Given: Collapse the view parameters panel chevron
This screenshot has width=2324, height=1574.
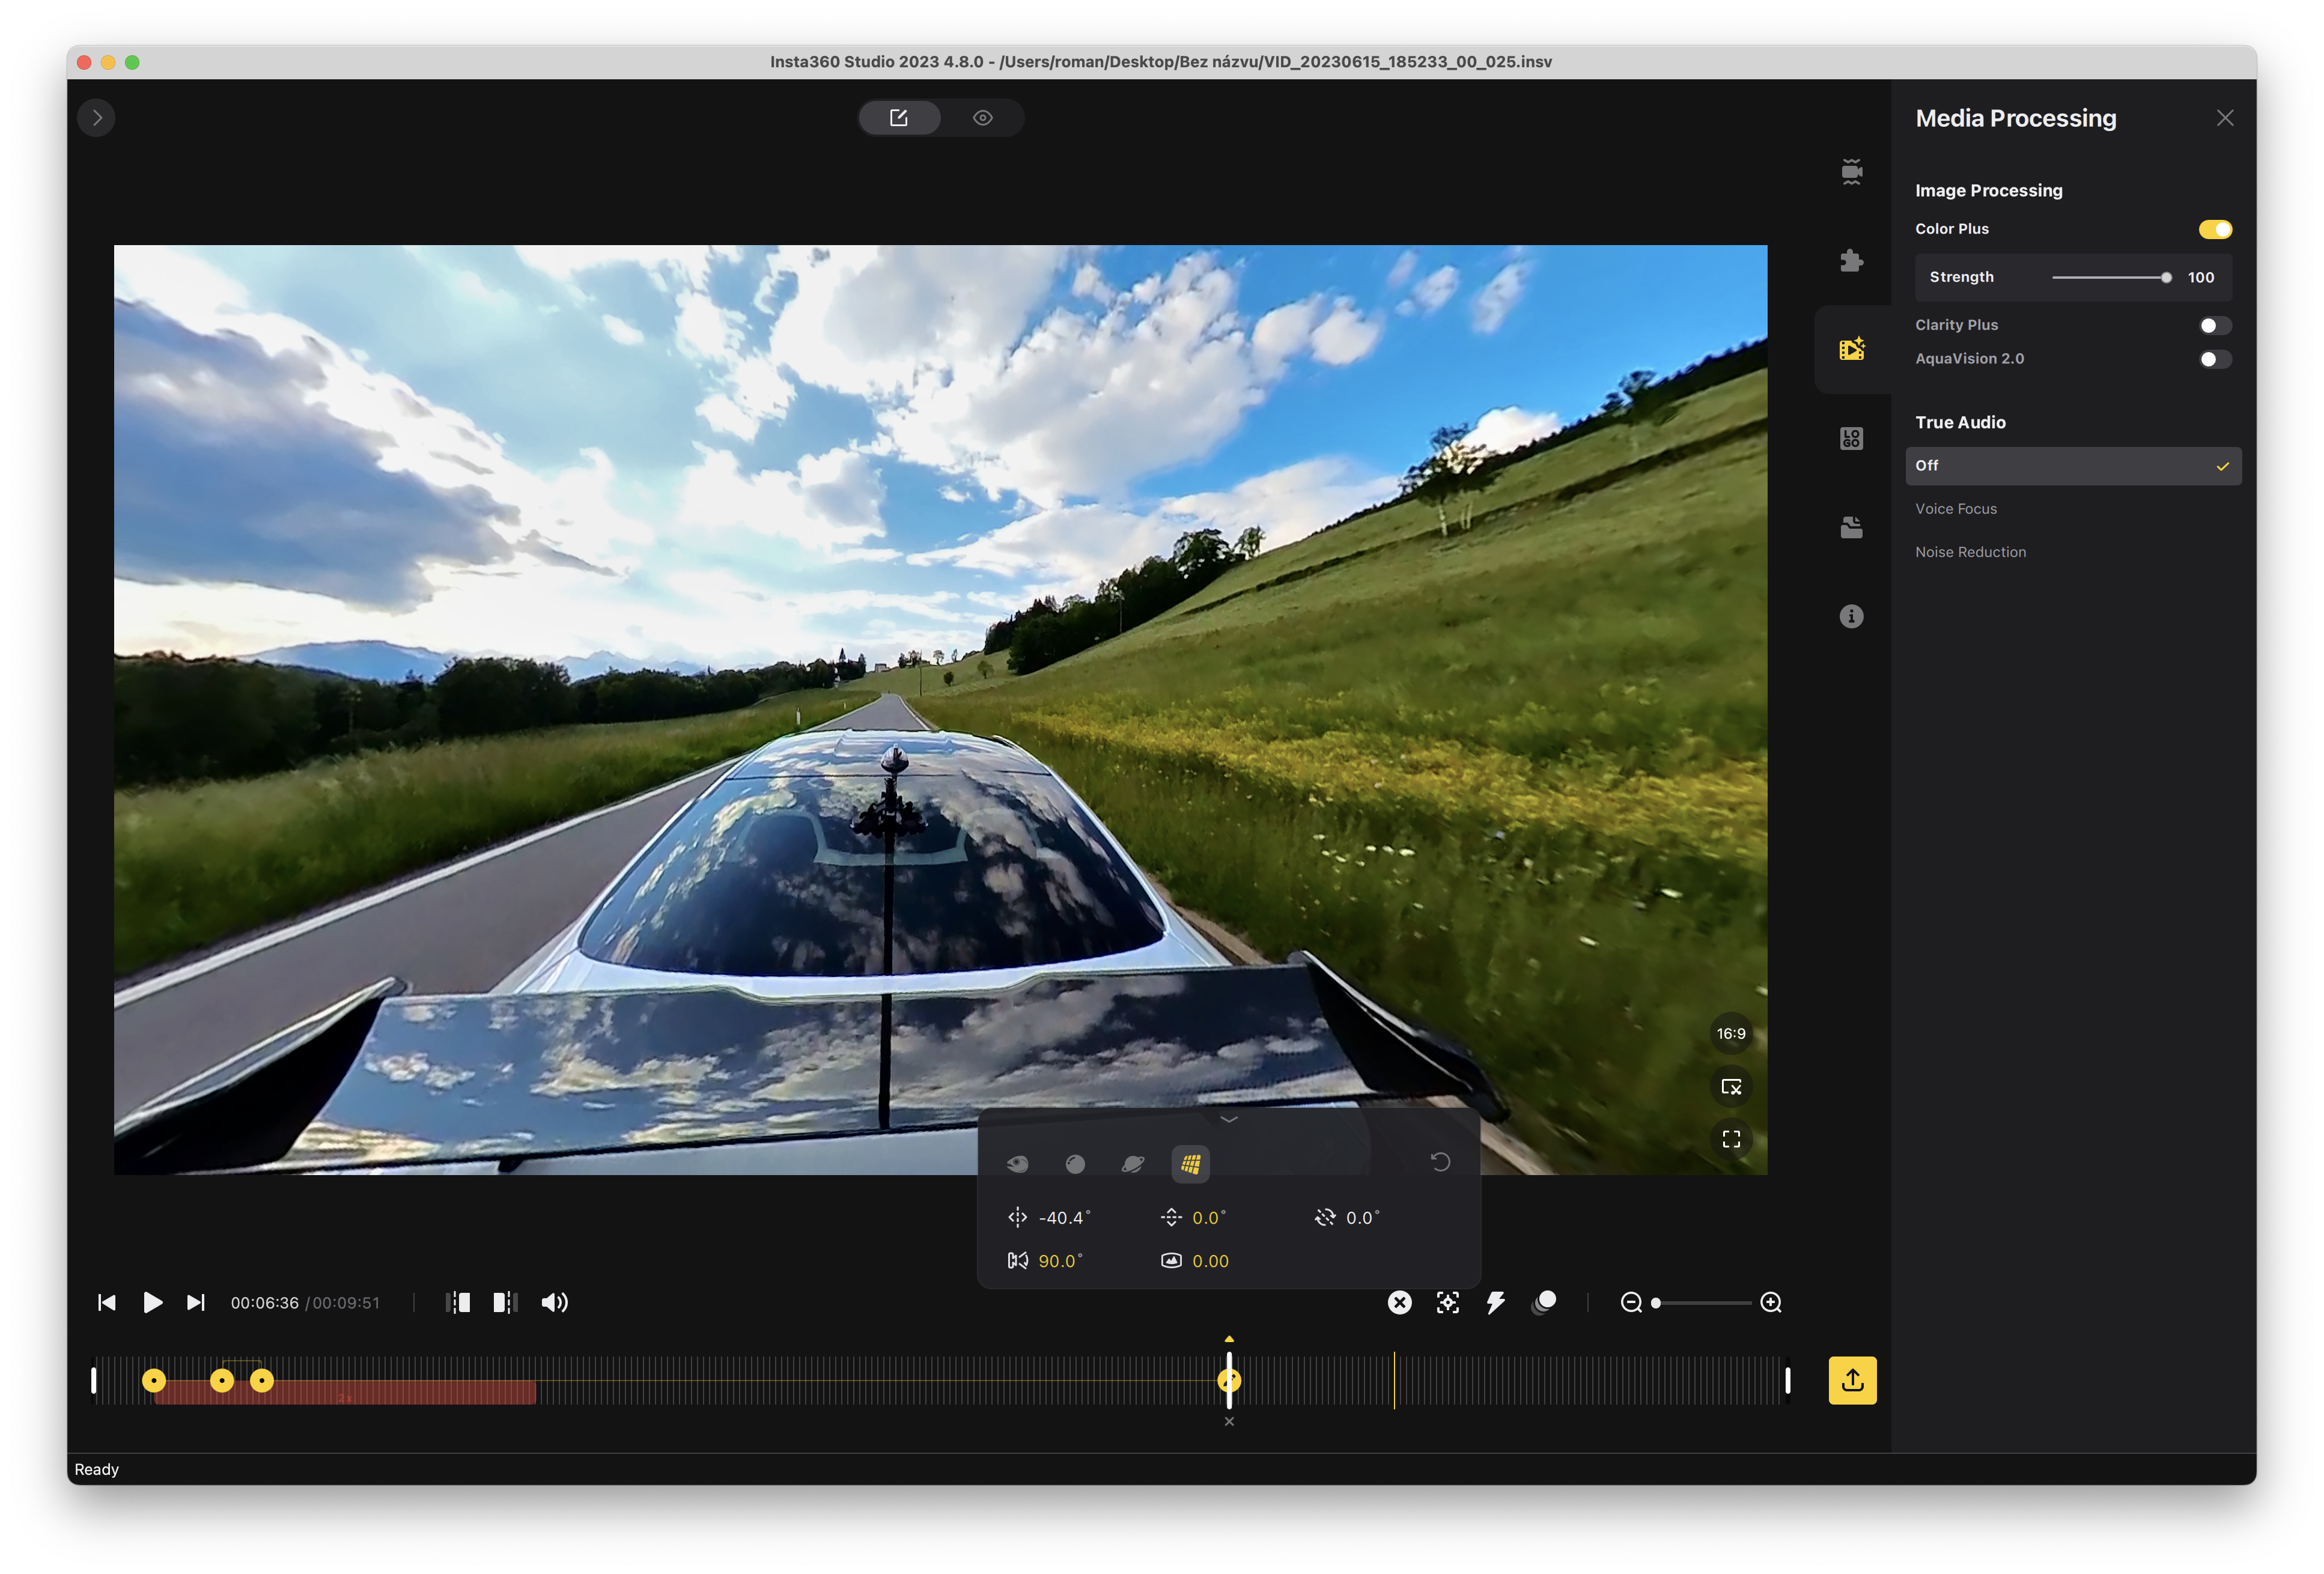Looking at the screenshot, I should pos(1229,1119).
